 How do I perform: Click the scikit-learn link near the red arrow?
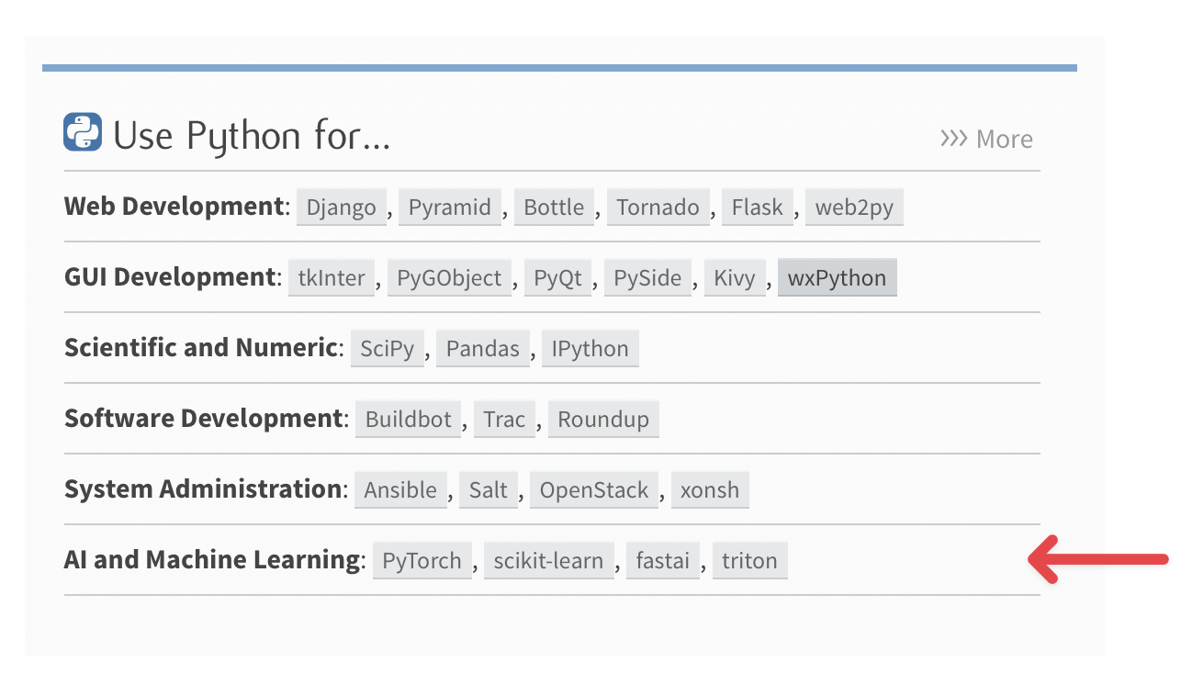pyautogui.click(x=548, y=560)
